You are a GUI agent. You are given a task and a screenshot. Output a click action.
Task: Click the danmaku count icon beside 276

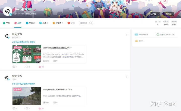tap(55, 61)
